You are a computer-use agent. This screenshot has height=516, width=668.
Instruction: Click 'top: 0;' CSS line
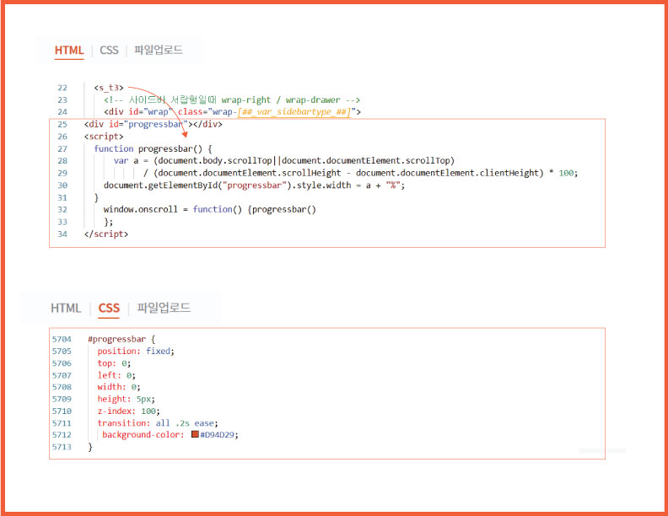click(114, 363)
